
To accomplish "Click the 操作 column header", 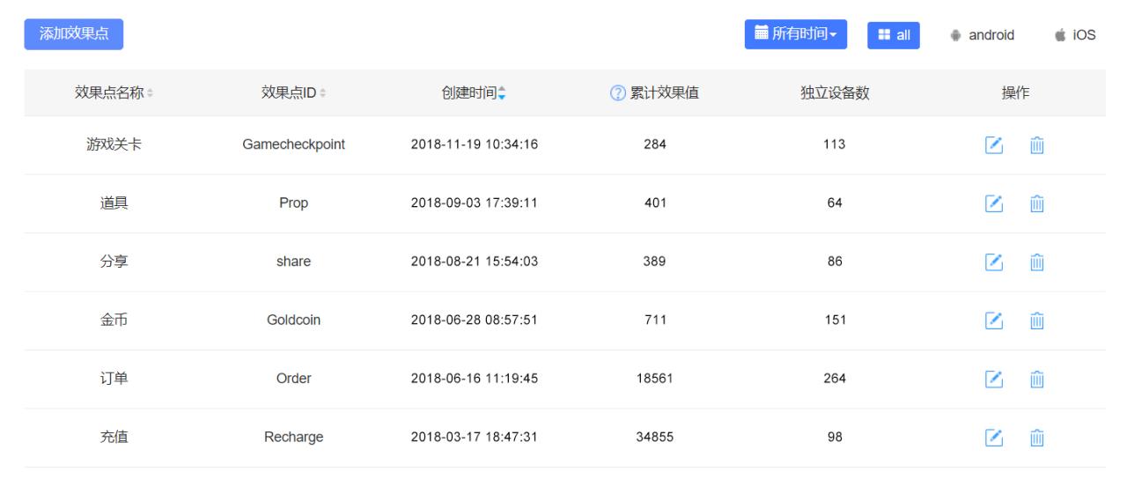I will point(1015,93).
